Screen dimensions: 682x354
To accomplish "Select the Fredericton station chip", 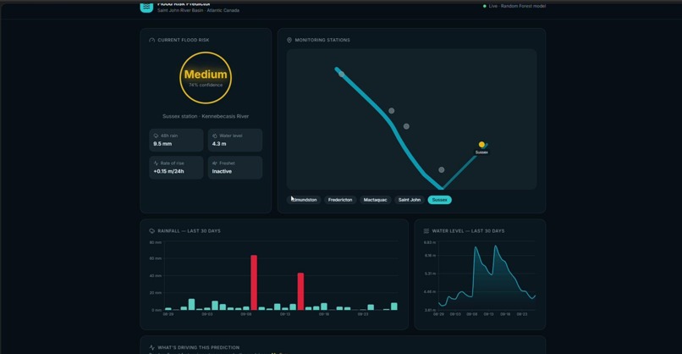I will 340,200.
